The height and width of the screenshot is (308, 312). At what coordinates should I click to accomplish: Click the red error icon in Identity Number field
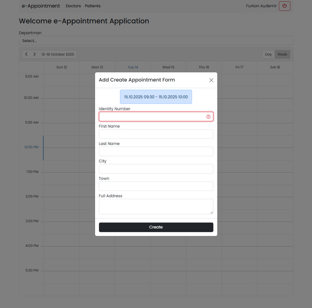tap(208, 116)
